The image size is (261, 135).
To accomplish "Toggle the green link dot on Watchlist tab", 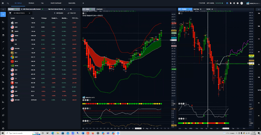I will [15, 9].
